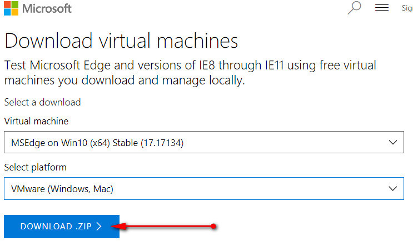Click the VMware (Windows, Mac) selected value
Screen dimensions: 413x246
(62, 189)
